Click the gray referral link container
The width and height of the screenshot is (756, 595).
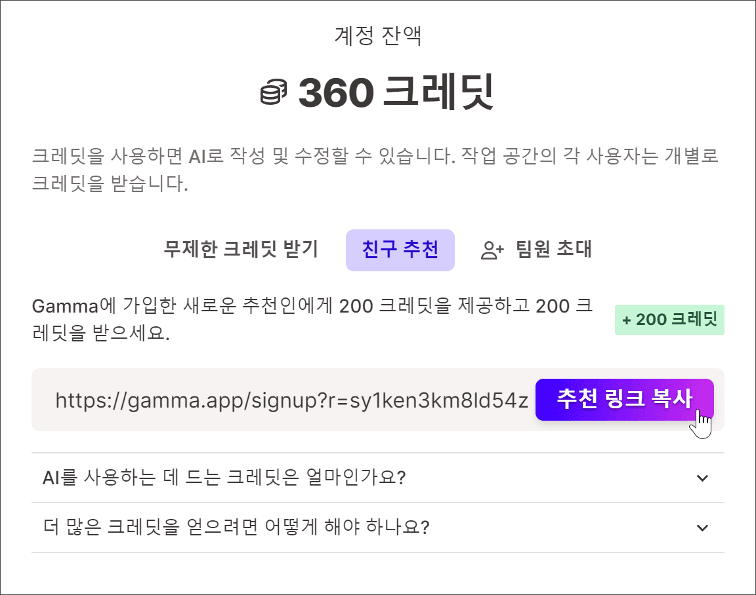point(378,400)
